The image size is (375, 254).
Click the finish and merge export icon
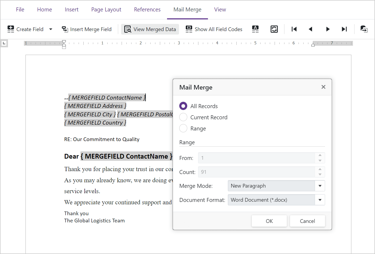pos(364,29)
